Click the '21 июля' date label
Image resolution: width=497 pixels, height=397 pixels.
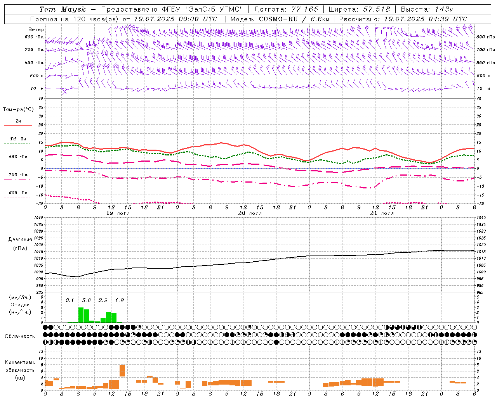(382, 213)
